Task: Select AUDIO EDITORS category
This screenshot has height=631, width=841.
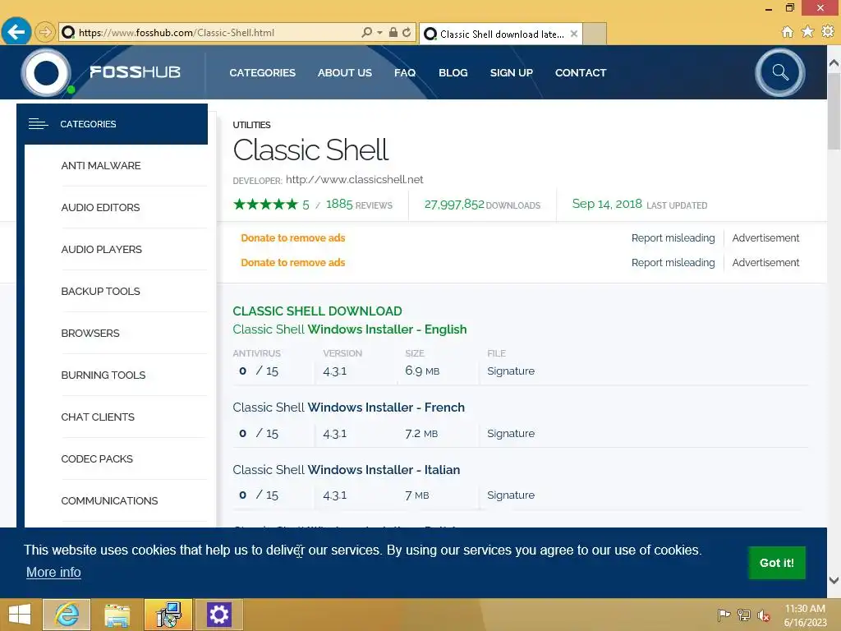Action: [100, 207]
